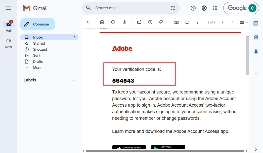Go back to inbox list arrow
Screen dimensions: 263x153
coord(88,22)
